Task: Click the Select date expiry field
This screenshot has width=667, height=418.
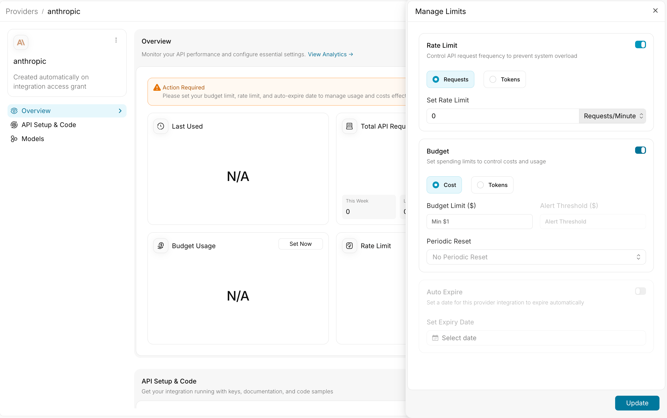Action: [536, 338]
